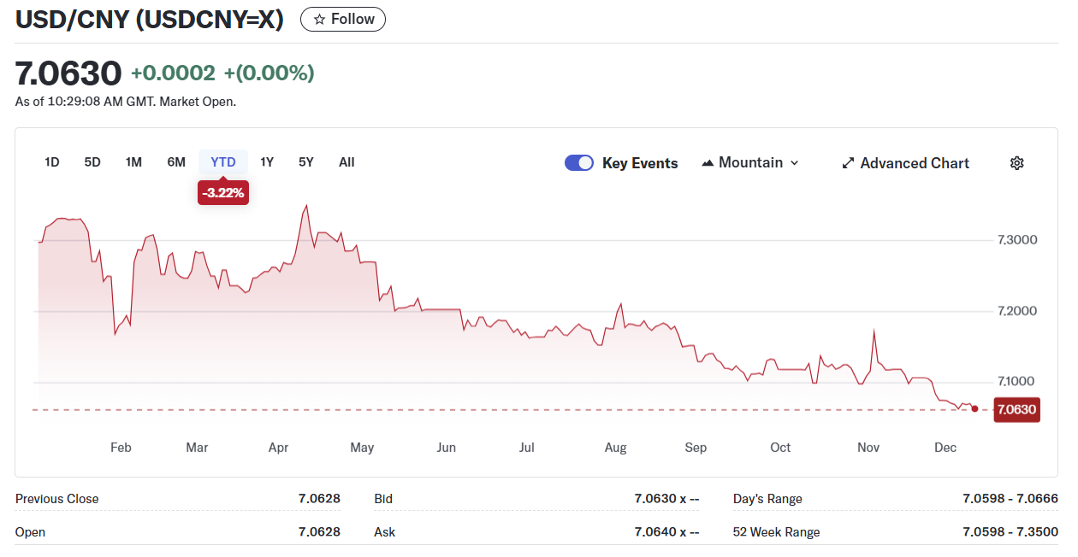Switch chart to 6M range
The image size is (1078, 557).
pyautogui.click(x=176, y=162)
